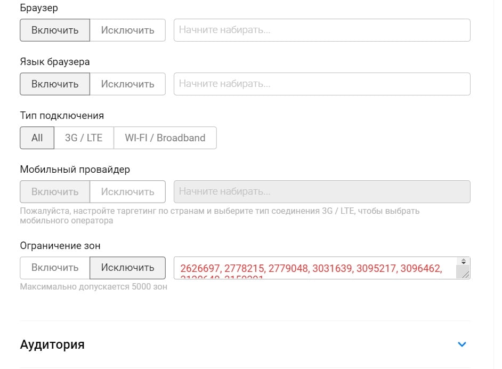
Task: Click the zone list scrollbar arrows
Action: tap(463, 261)
